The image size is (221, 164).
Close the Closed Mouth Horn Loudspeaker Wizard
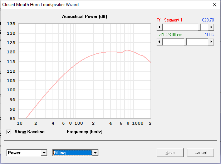214,5
